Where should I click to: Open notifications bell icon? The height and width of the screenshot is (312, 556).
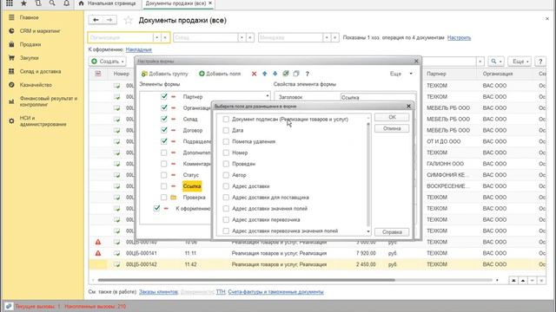coord(66,3)
